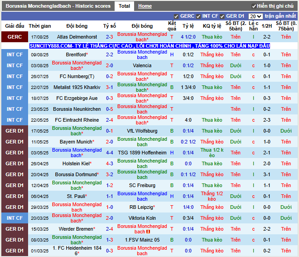
Task: Click Thắng 1/2 kèo result in St. Pauli row
Action: tap(212, 196)
